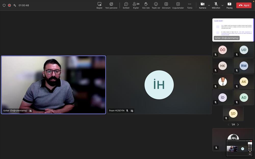The height and width of the screenshot is (159, 255).
Task: Click AD's muted microphone icon
Action: coord(237,102)
